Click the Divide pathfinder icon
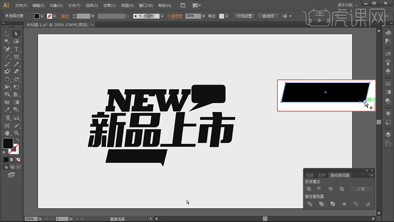 coord(310,204)
